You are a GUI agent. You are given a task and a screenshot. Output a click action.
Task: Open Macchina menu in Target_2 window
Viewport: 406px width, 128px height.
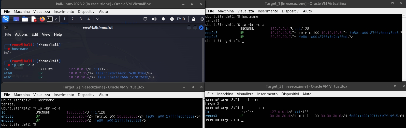pyautogui.click(x=22, y=95)
